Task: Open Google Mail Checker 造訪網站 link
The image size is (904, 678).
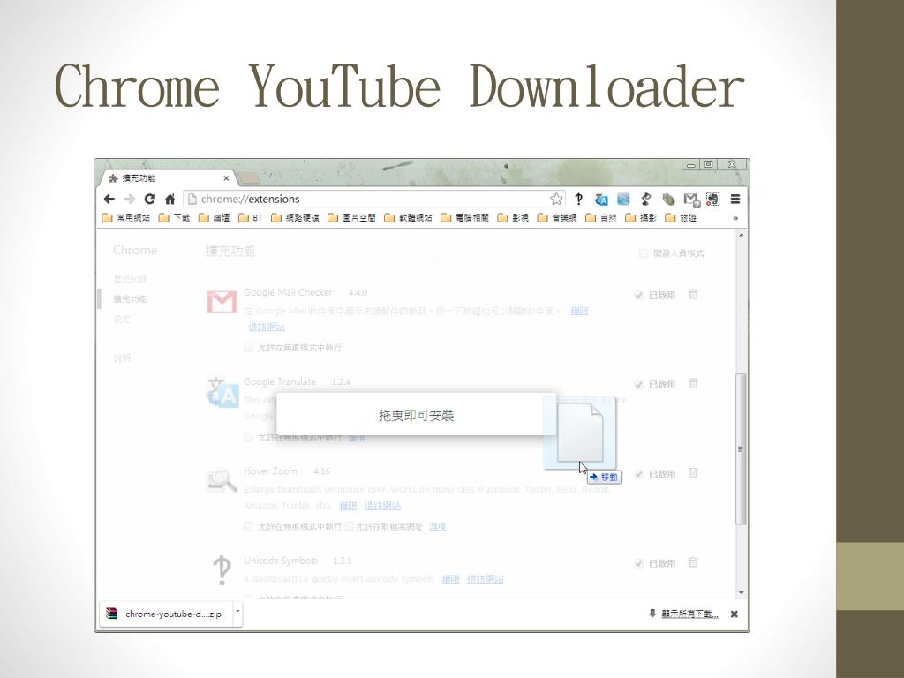Action: (267, 327)
